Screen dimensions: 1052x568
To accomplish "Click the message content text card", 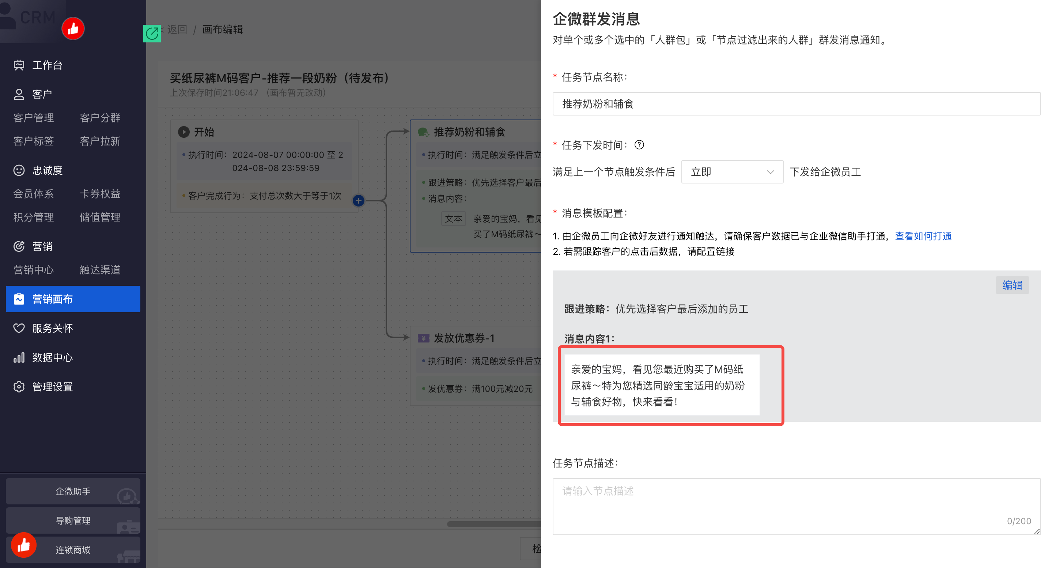I will click(662, 385).
